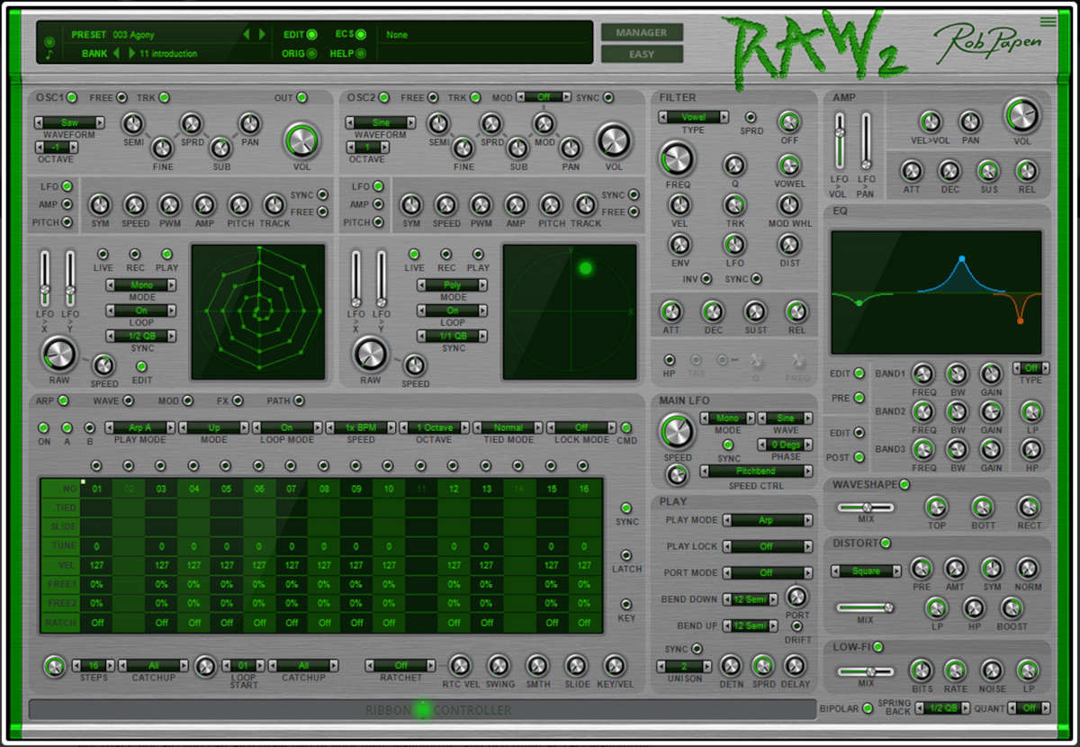Click the EASY button

point(642,54)
